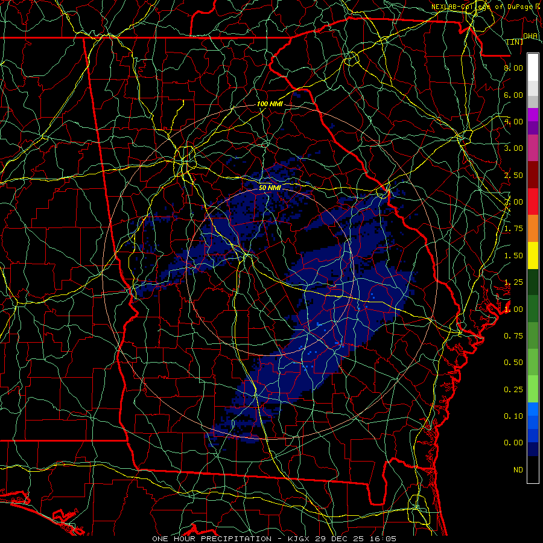
Task: Click the 2.50 legend value
Action: click(x=513, y=175)
